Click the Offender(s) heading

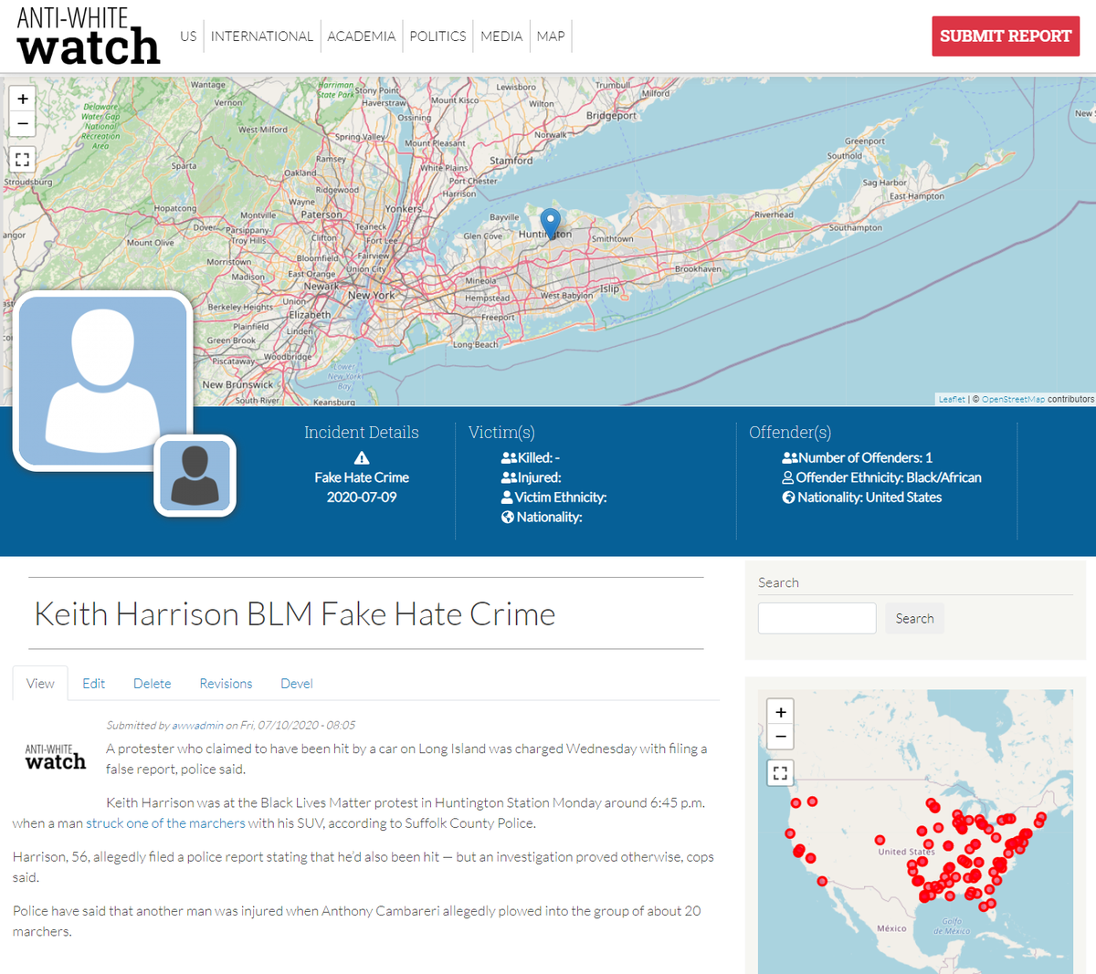[790, 433]
